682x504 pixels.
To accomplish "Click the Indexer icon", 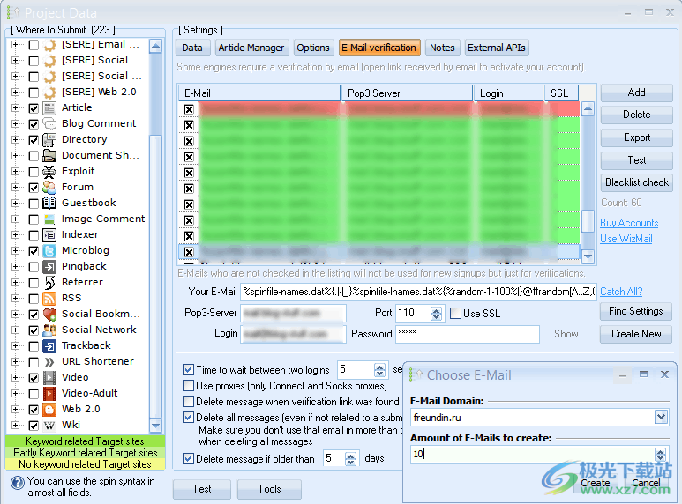I will (49, 235).
